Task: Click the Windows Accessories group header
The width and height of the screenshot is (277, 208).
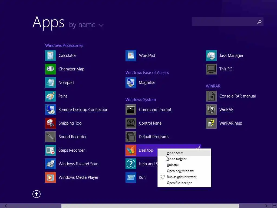Action: (x=64, y=45)
